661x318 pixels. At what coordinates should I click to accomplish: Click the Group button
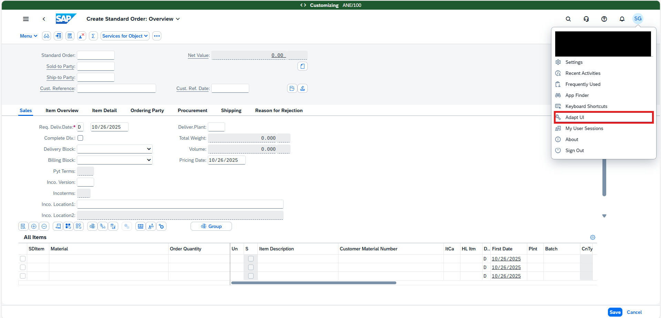pos(211,226)
